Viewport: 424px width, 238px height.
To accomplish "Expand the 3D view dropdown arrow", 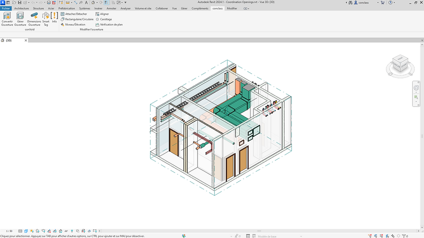I will [97, 3].
